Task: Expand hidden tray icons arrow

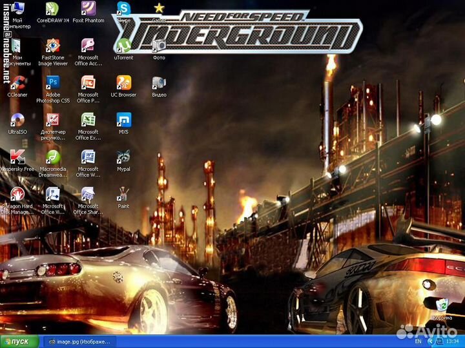Action: pos(430,342)
